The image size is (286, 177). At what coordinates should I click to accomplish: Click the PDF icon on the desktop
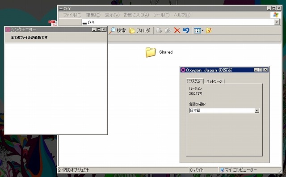[x=53, y=23]
